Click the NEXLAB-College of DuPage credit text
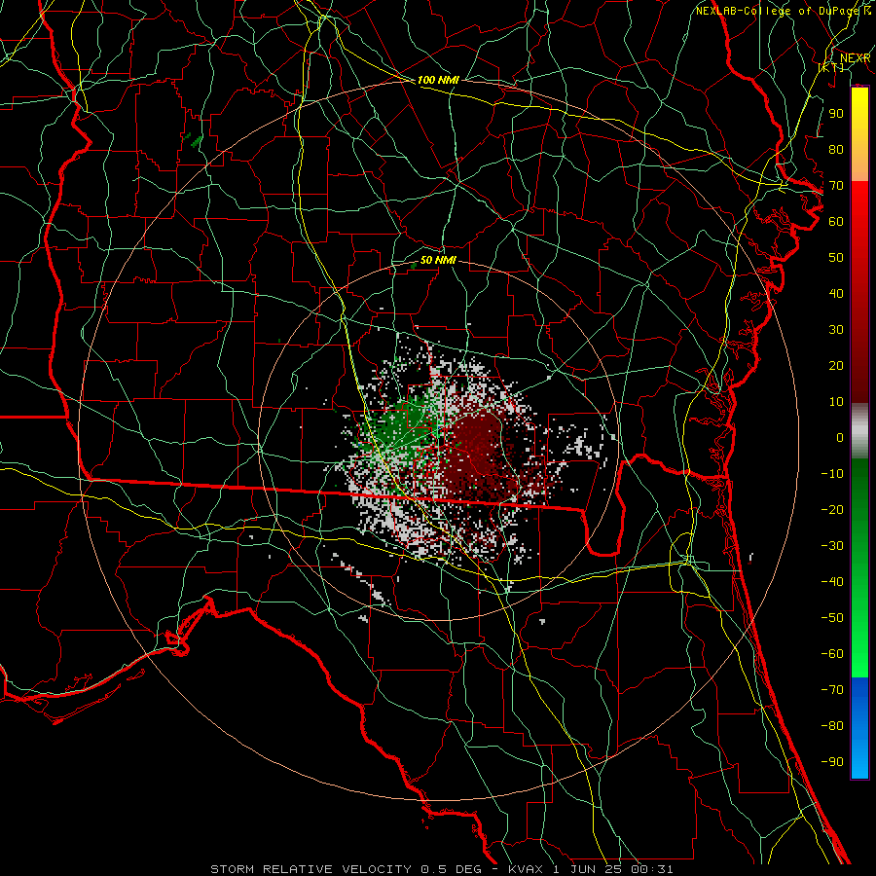Viewport: 876px width, 876px height. (x=783, y=11)
